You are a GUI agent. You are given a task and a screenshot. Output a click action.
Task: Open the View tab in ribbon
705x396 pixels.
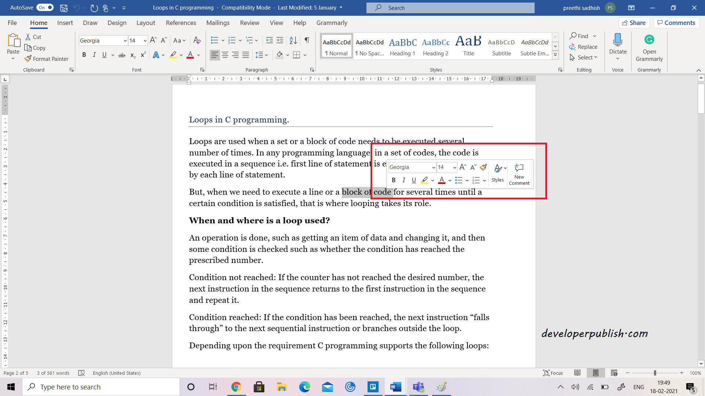click(x=276, y=23)
